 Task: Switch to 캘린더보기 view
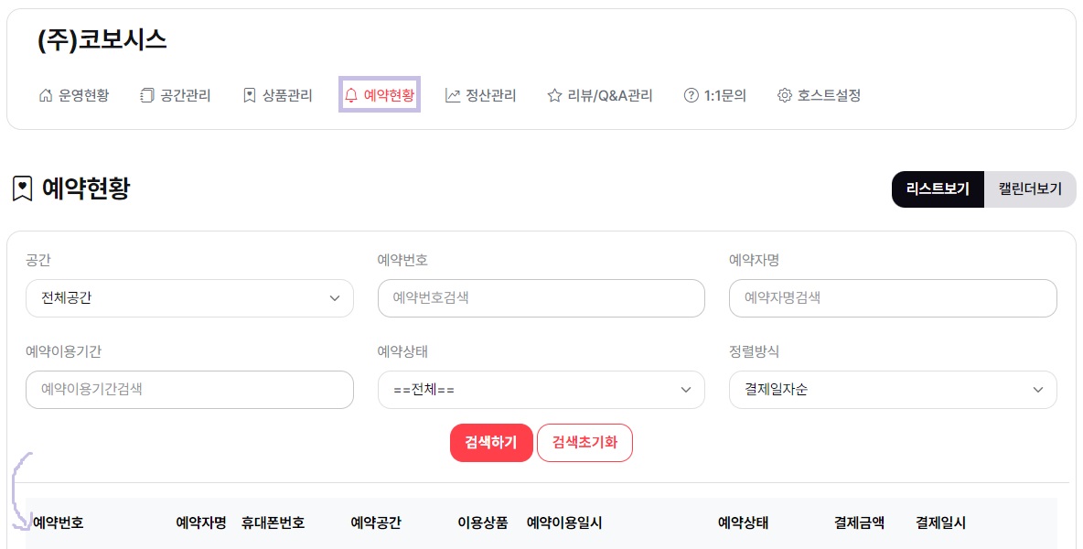pyautogui.click(x=1030, y=189)
